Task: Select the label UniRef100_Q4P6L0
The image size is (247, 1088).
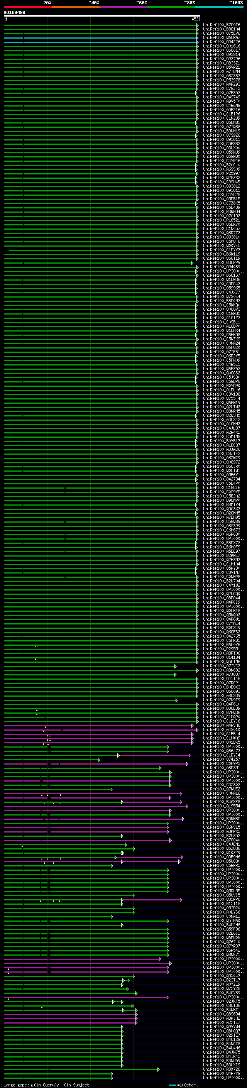Action: (x=222, y=704)
